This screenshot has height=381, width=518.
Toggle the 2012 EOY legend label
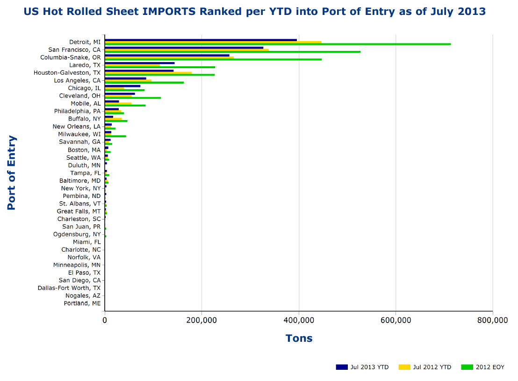tap(490, 367)
